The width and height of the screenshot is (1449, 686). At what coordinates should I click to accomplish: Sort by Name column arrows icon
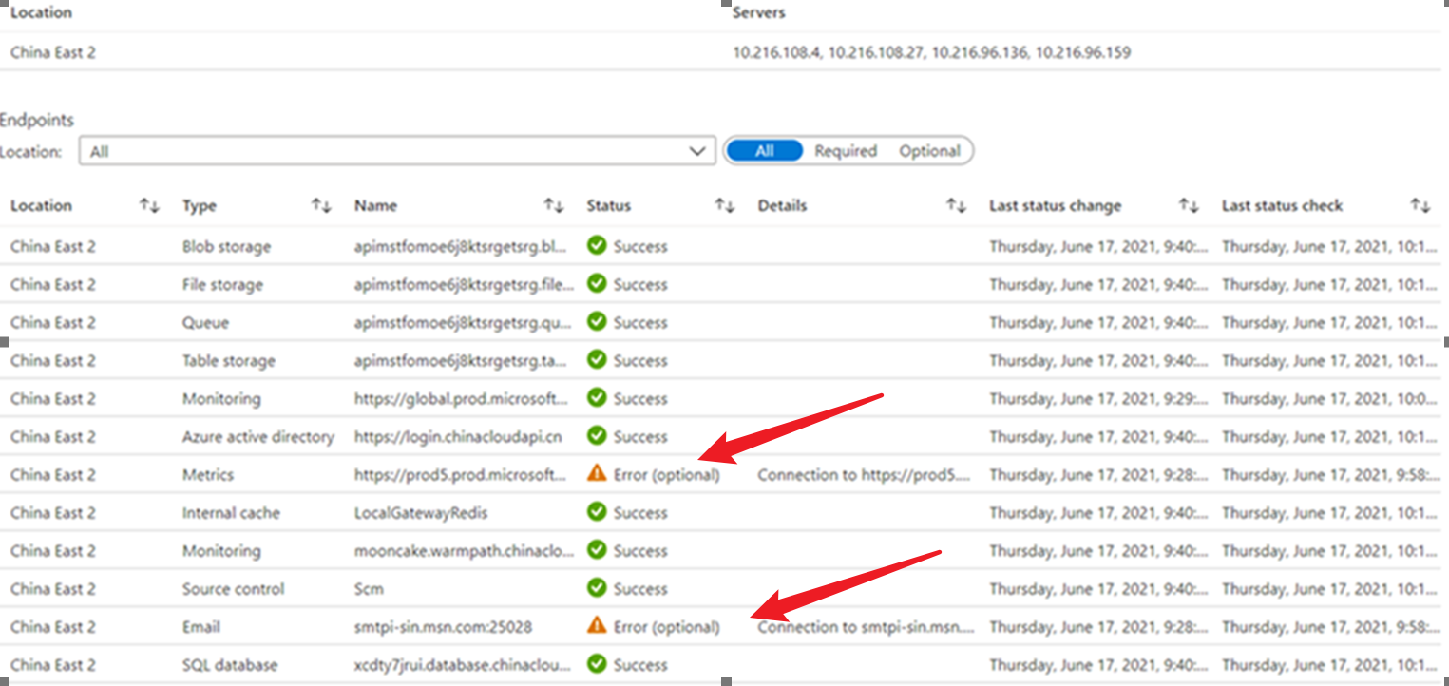(553, 205)
